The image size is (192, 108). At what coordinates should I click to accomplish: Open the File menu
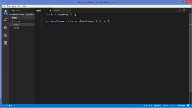click(4, 6)
